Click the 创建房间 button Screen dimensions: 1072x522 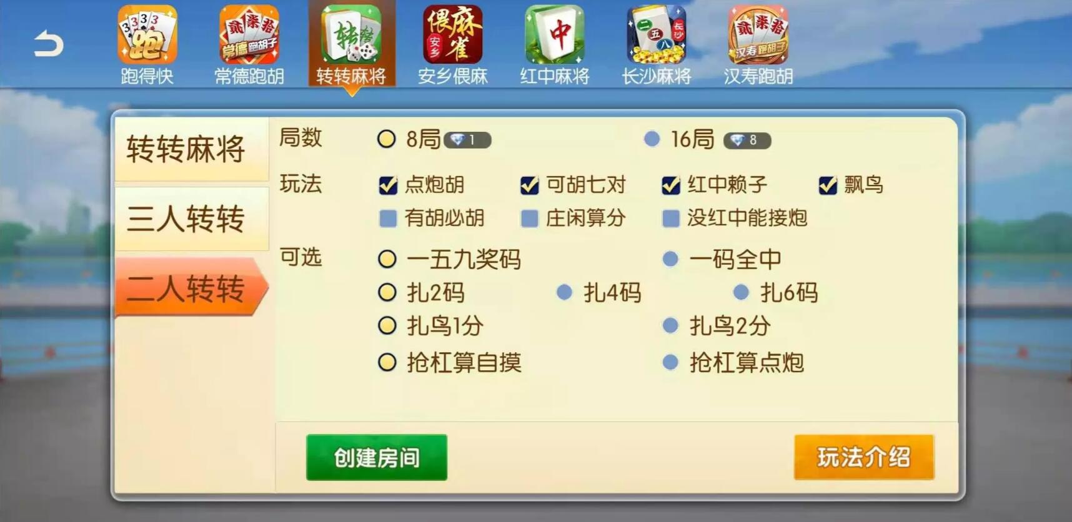coord(377,457)
